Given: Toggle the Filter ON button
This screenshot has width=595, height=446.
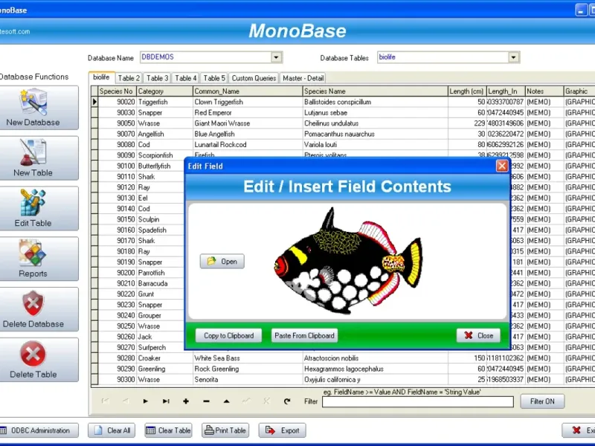Looking at the screenshot, I should point(542,401).
